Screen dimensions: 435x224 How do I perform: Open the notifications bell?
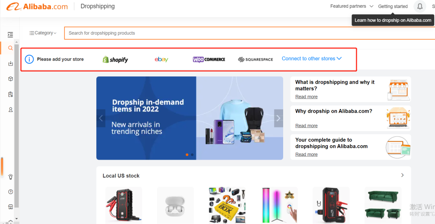(420, 6)
